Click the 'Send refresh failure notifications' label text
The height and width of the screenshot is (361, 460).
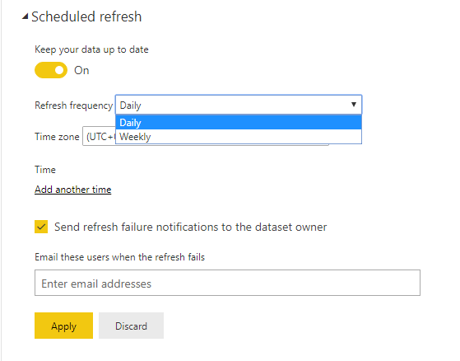(190, 227)
